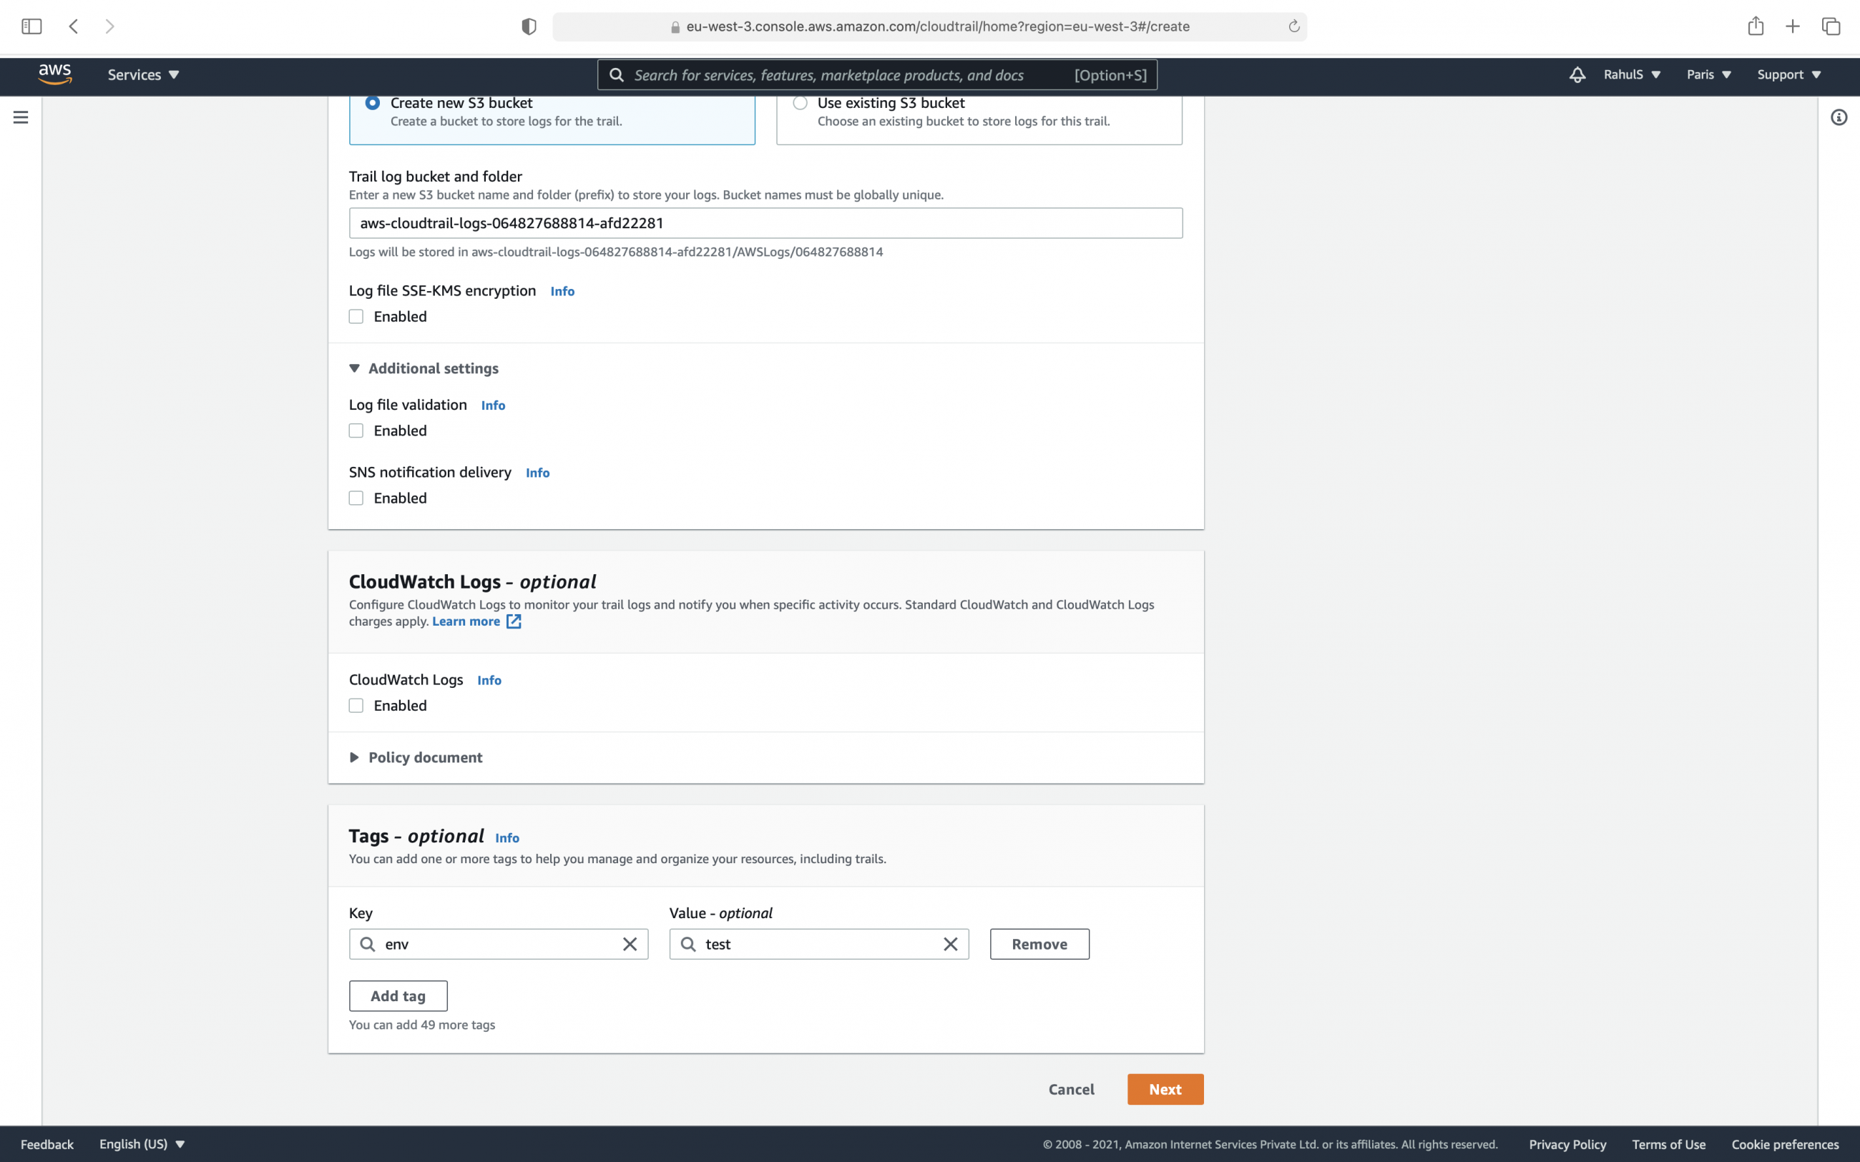Click the Next button
The width and height of the screenshot is (1860, 1162).
pyautogui.click(x=1165, y=1089)
